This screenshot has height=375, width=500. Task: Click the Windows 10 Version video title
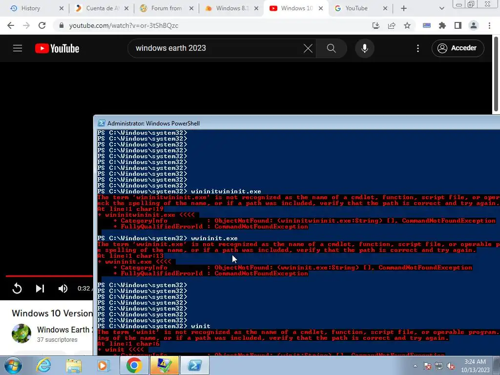[x=52, y=313]
